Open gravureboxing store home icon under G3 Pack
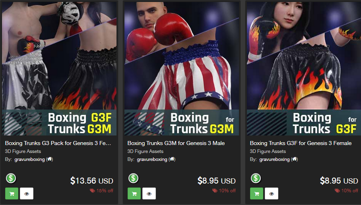Image resolution: width=361 pixels, height=205 pixels. [50, 159]
